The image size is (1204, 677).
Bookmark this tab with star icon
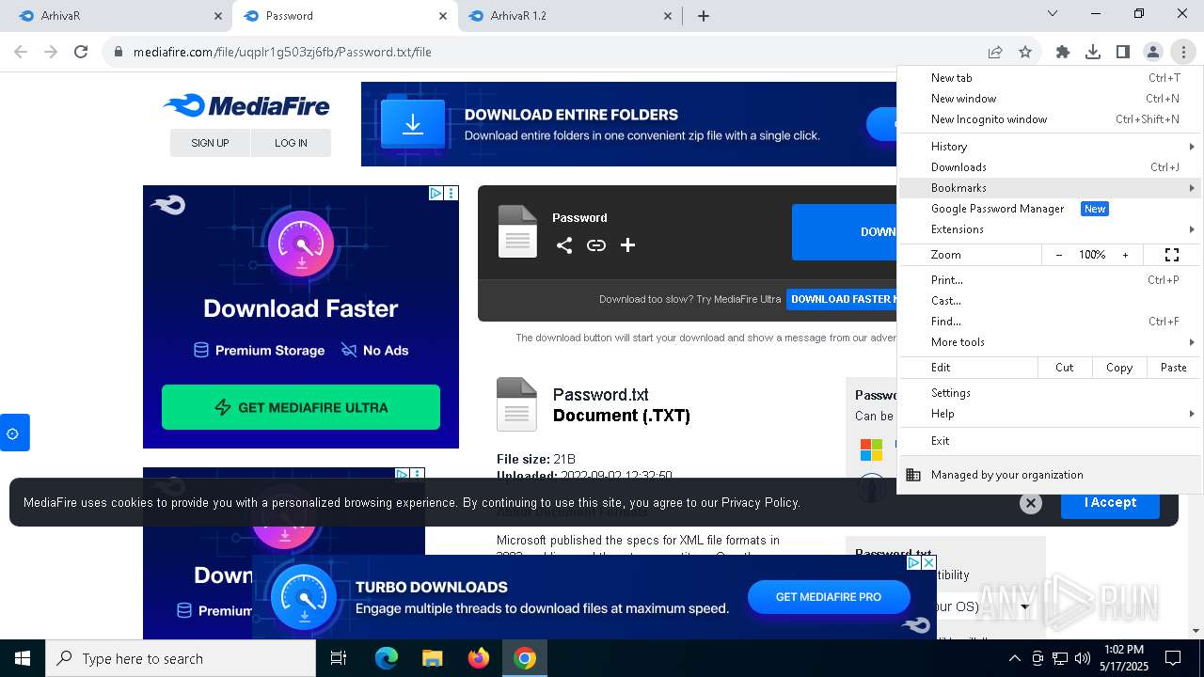1025,52
